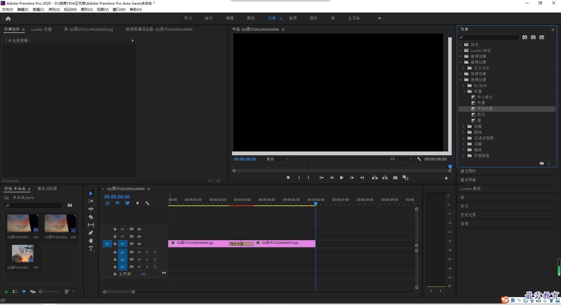Select the Type tool
561x305 pixels.
click(x=91, y=248)
